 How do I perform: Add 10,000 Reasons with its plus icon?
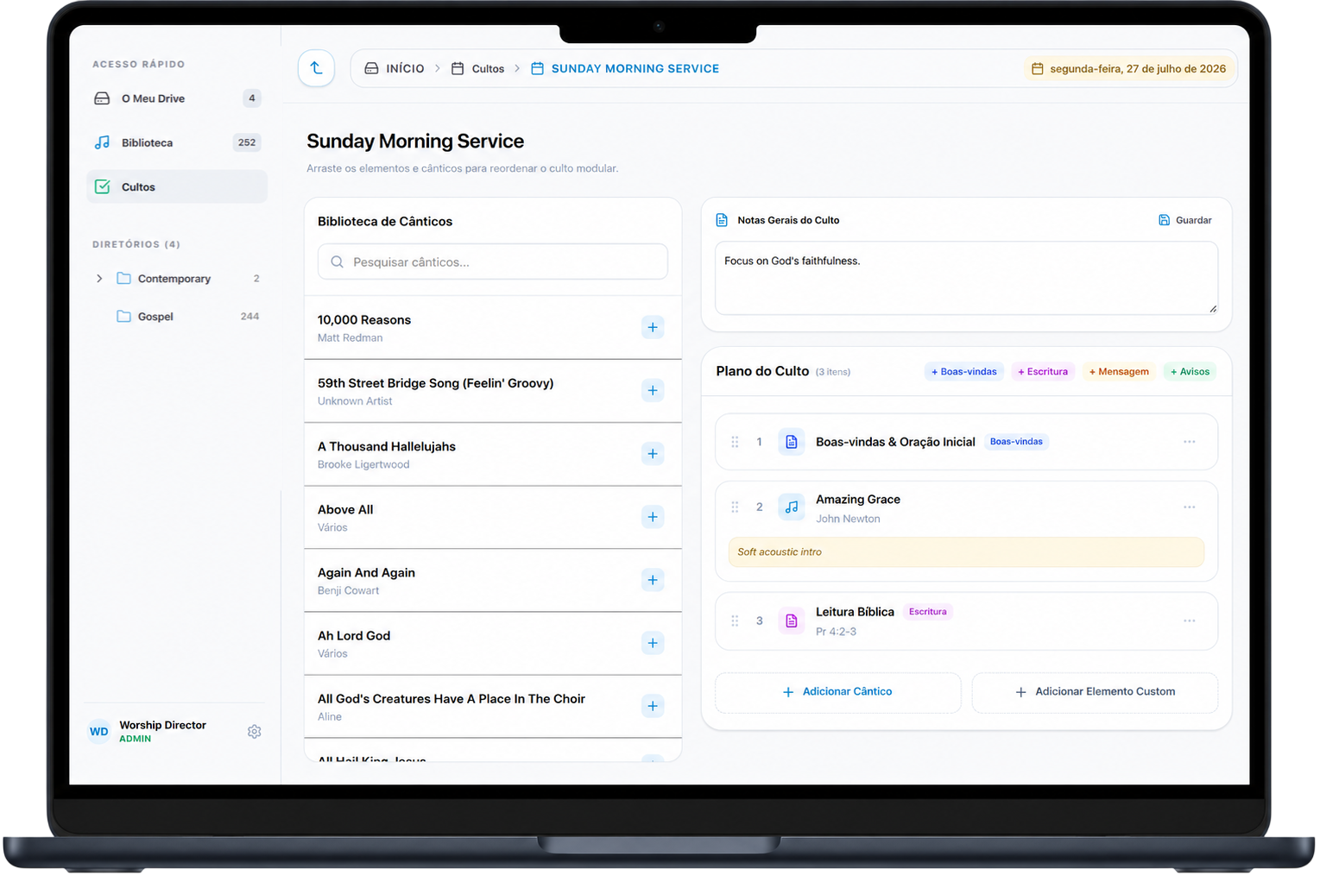653,327
